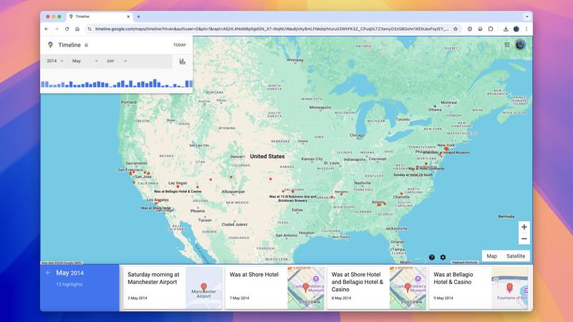Click the '15 highlights' text
The image size is (573, 322).
click(69, 284)
